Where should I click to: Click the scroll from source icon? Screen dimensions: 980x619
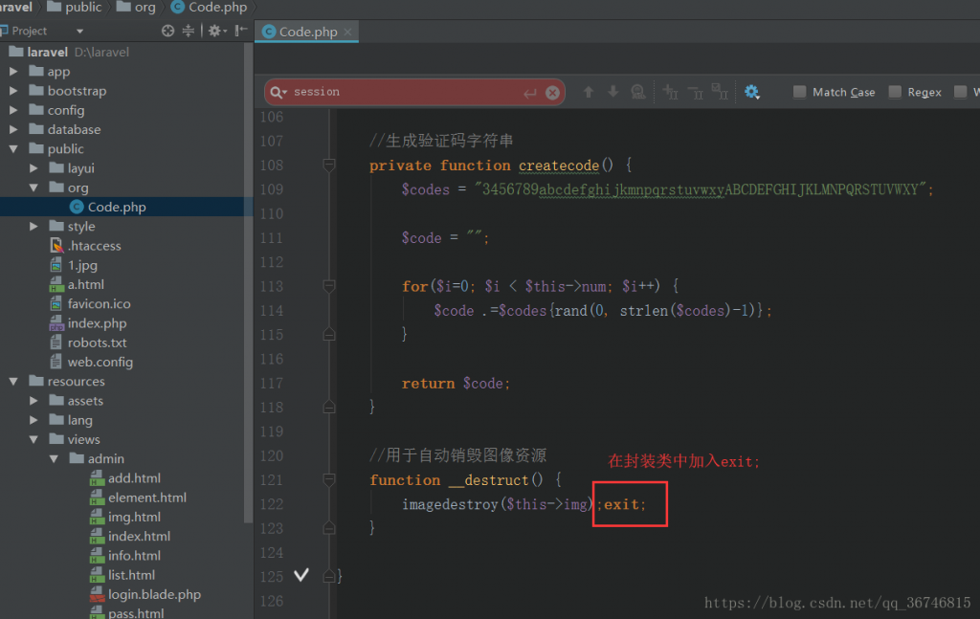tap(168, 31)
